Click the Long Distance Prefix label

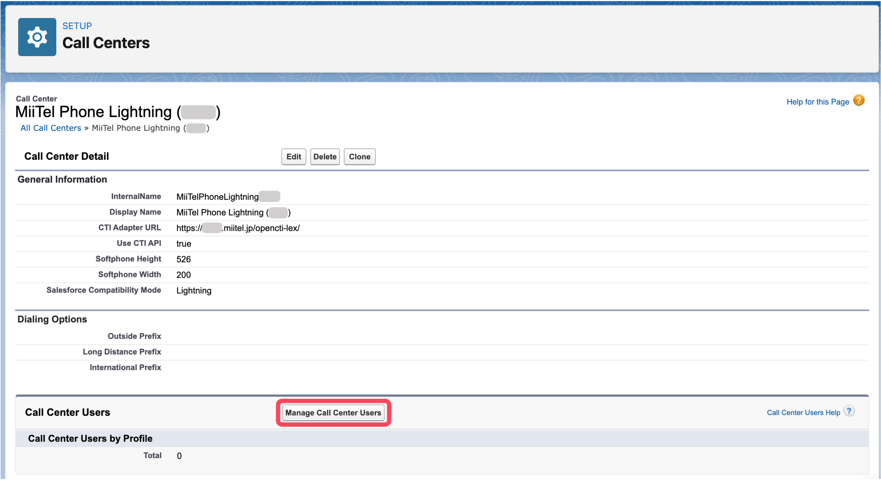[x=122, y=352]
